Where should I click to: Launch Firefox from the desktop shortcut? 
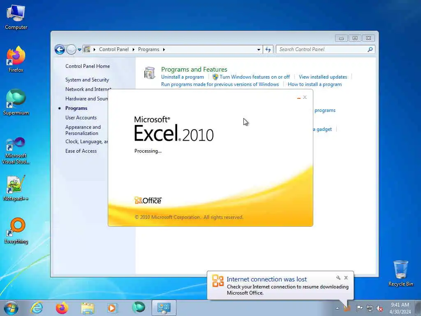(16, 59)
